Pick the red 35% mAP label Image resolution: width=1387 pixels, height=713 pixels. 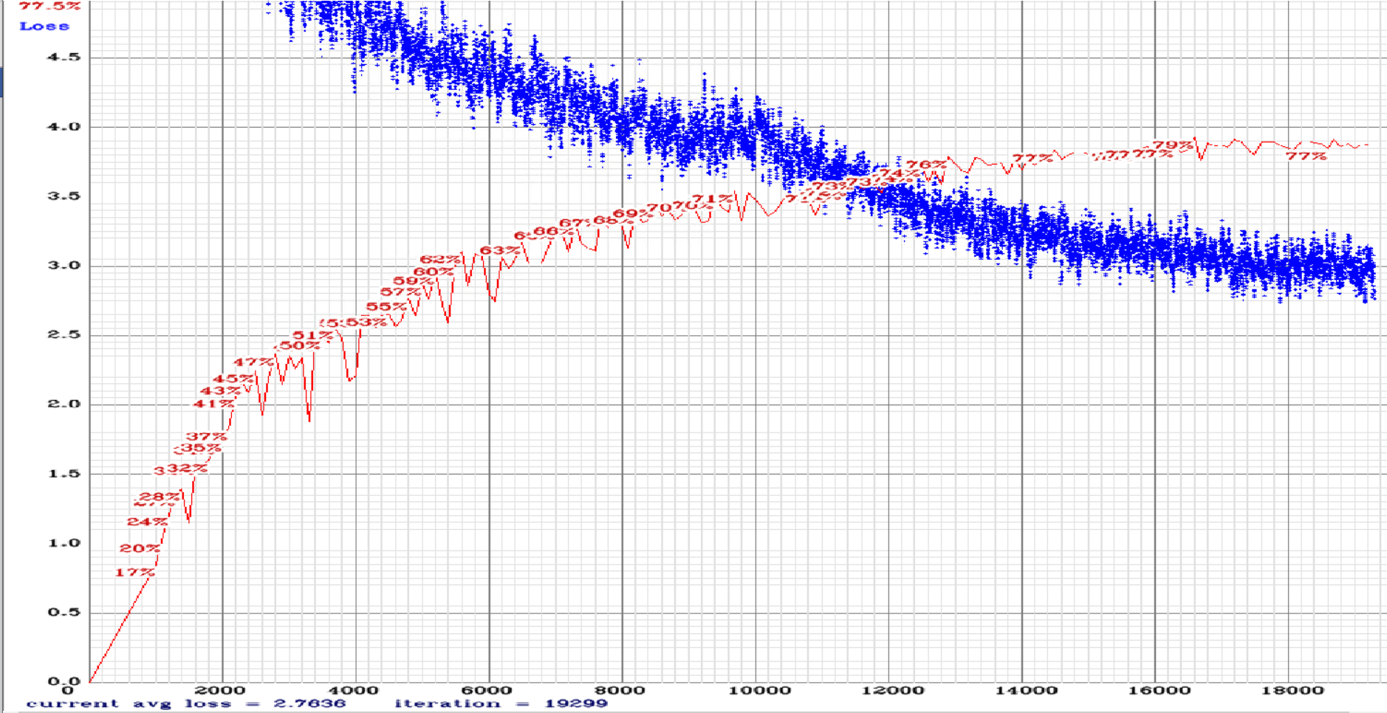[x=201, y=447]
